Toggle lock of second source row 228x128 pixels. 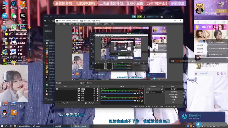point(97,91)
